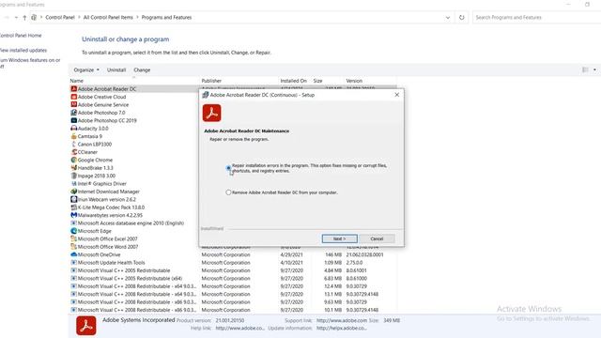The height and width of the screenshot is (338, 601).
Task: Select Microsoft Office Word 2007 icon
Action: tap(74, 247)
